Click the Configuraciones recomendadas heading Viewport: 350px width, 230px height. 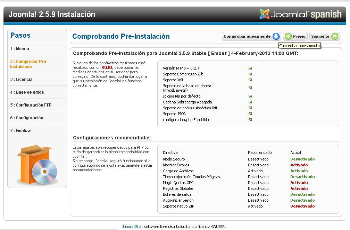coord(112,138)
